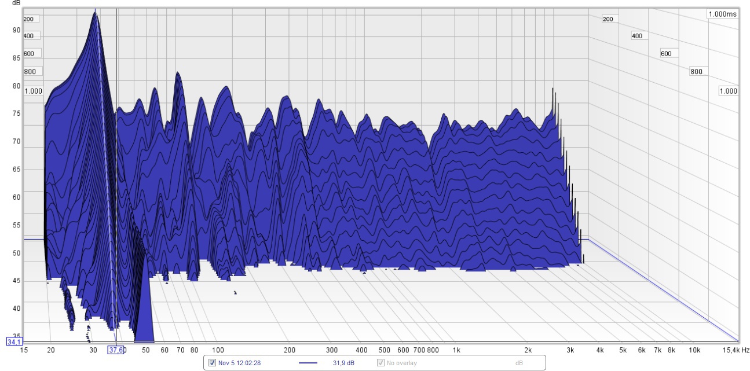
Task: Toggle the No overlay checkbox
Action: click(x=381, y=363)
